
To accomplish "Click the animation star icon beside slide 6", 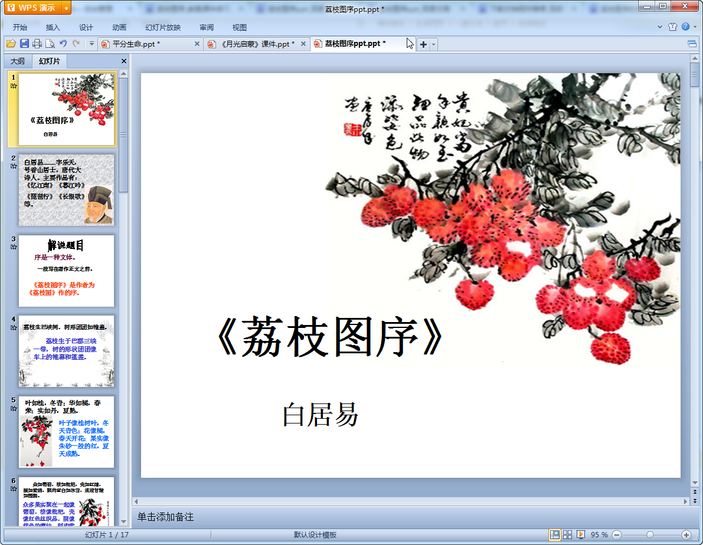I will tap(14, 488).
